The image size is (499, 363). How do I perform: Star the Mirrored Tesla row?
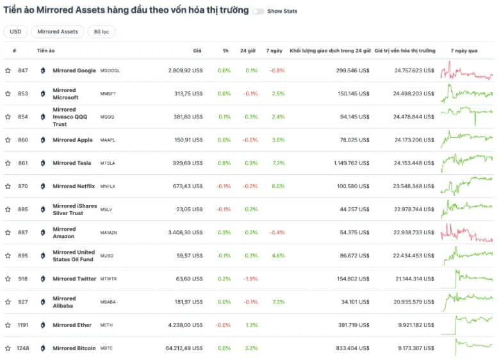8,163
